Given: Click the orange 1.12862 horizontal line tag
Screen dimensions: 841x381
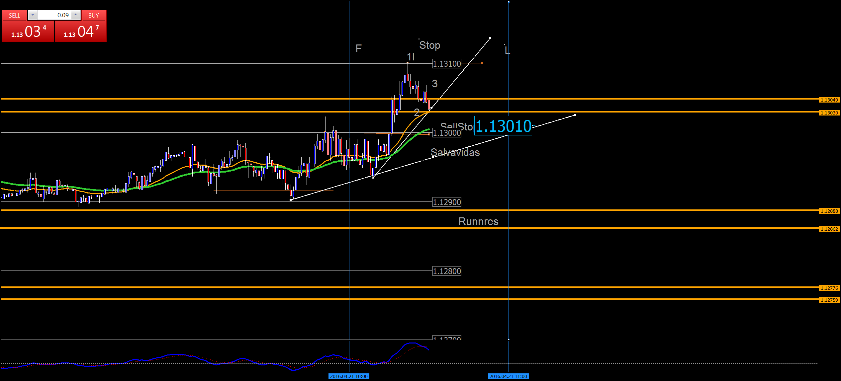Looking at the screenshot, I should [x=829, y=229].
